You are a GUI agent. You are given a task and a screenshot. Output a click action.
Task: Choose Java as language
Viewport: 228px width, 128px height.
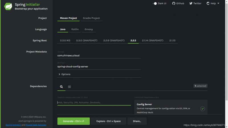pyautogui.click(x=63, y=29)
